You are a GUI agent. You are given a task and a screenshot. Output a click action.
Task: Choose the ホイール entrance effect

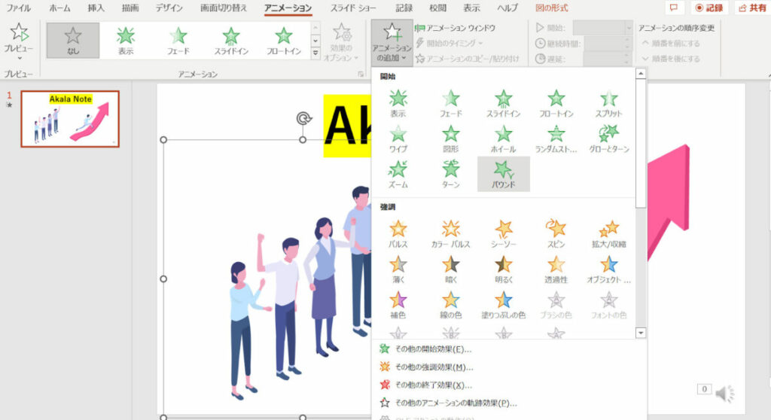[x=503, y=137]
